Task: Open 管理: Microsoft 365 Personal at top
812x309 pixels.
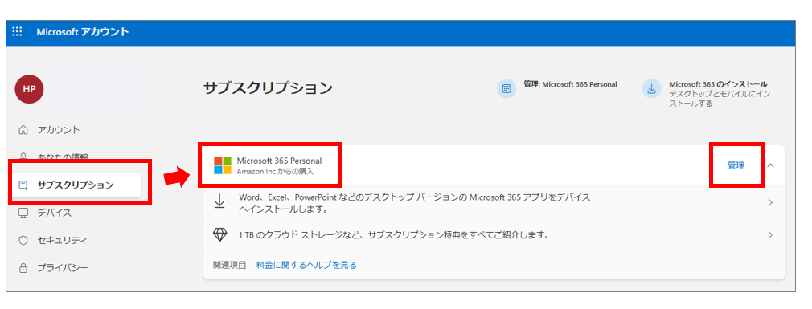Action: click(x=570, y=84)
